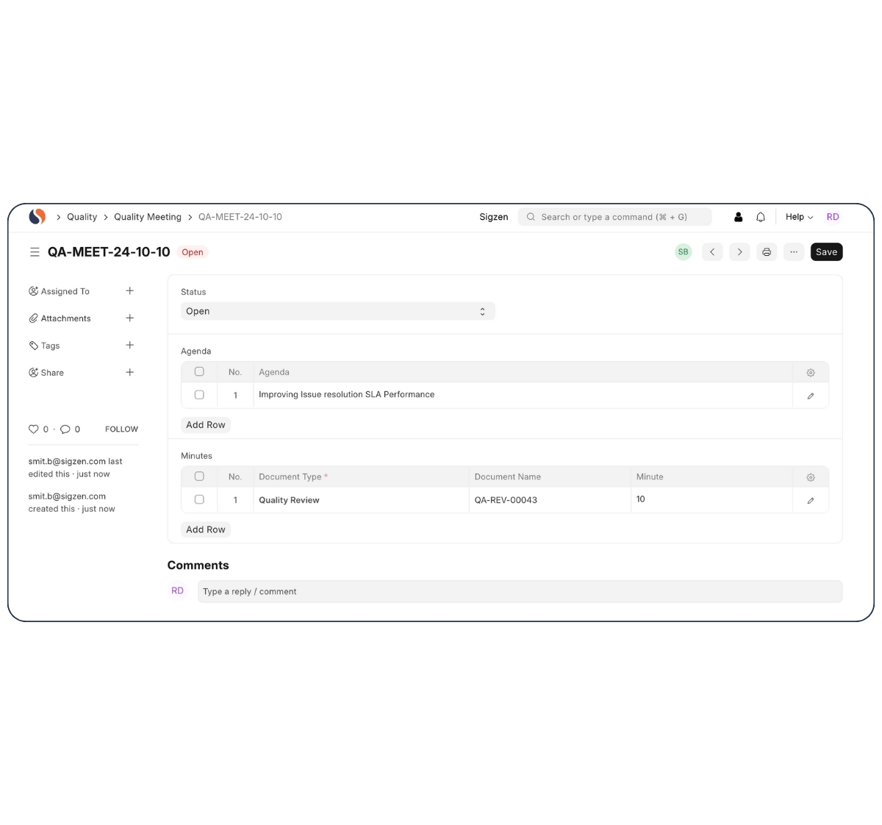Viewport: 882px width, 825px height.
Task: Add Row to the Minutes table
Action: pyautogui.click(x=206, y=529)
